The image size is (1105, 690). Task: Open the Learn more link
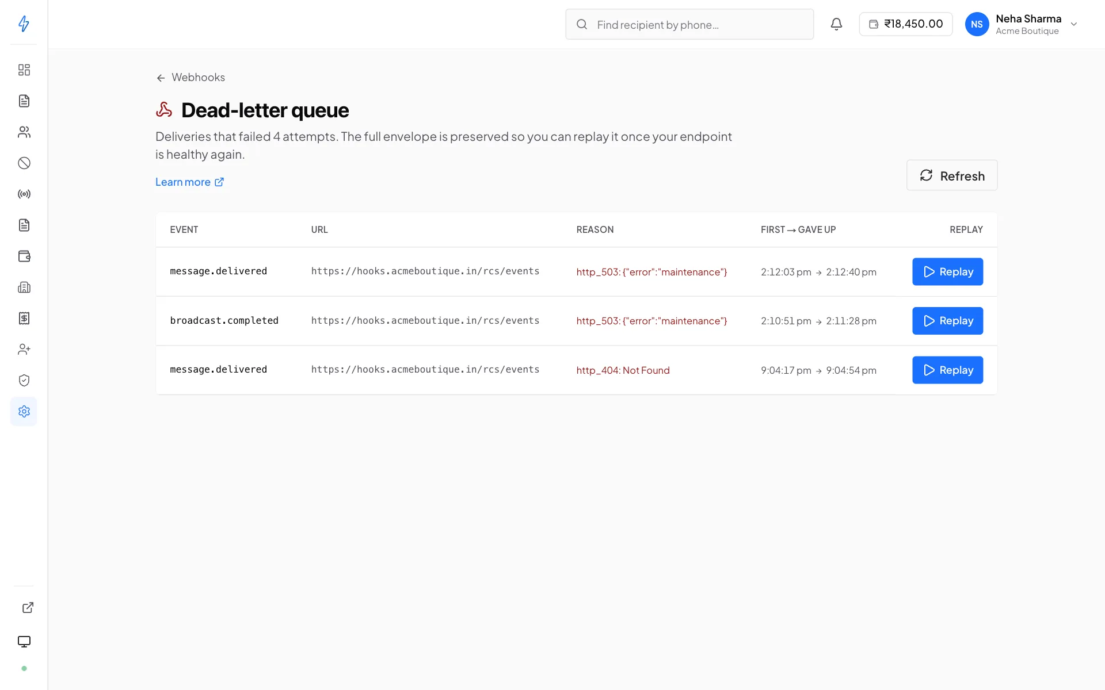(190, 182)
